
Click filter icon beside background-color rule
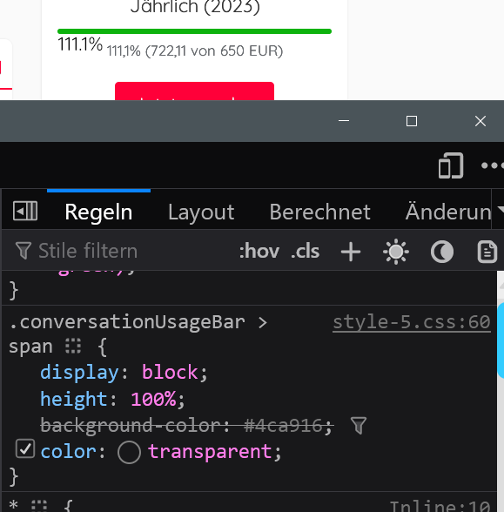coord(359,426)
